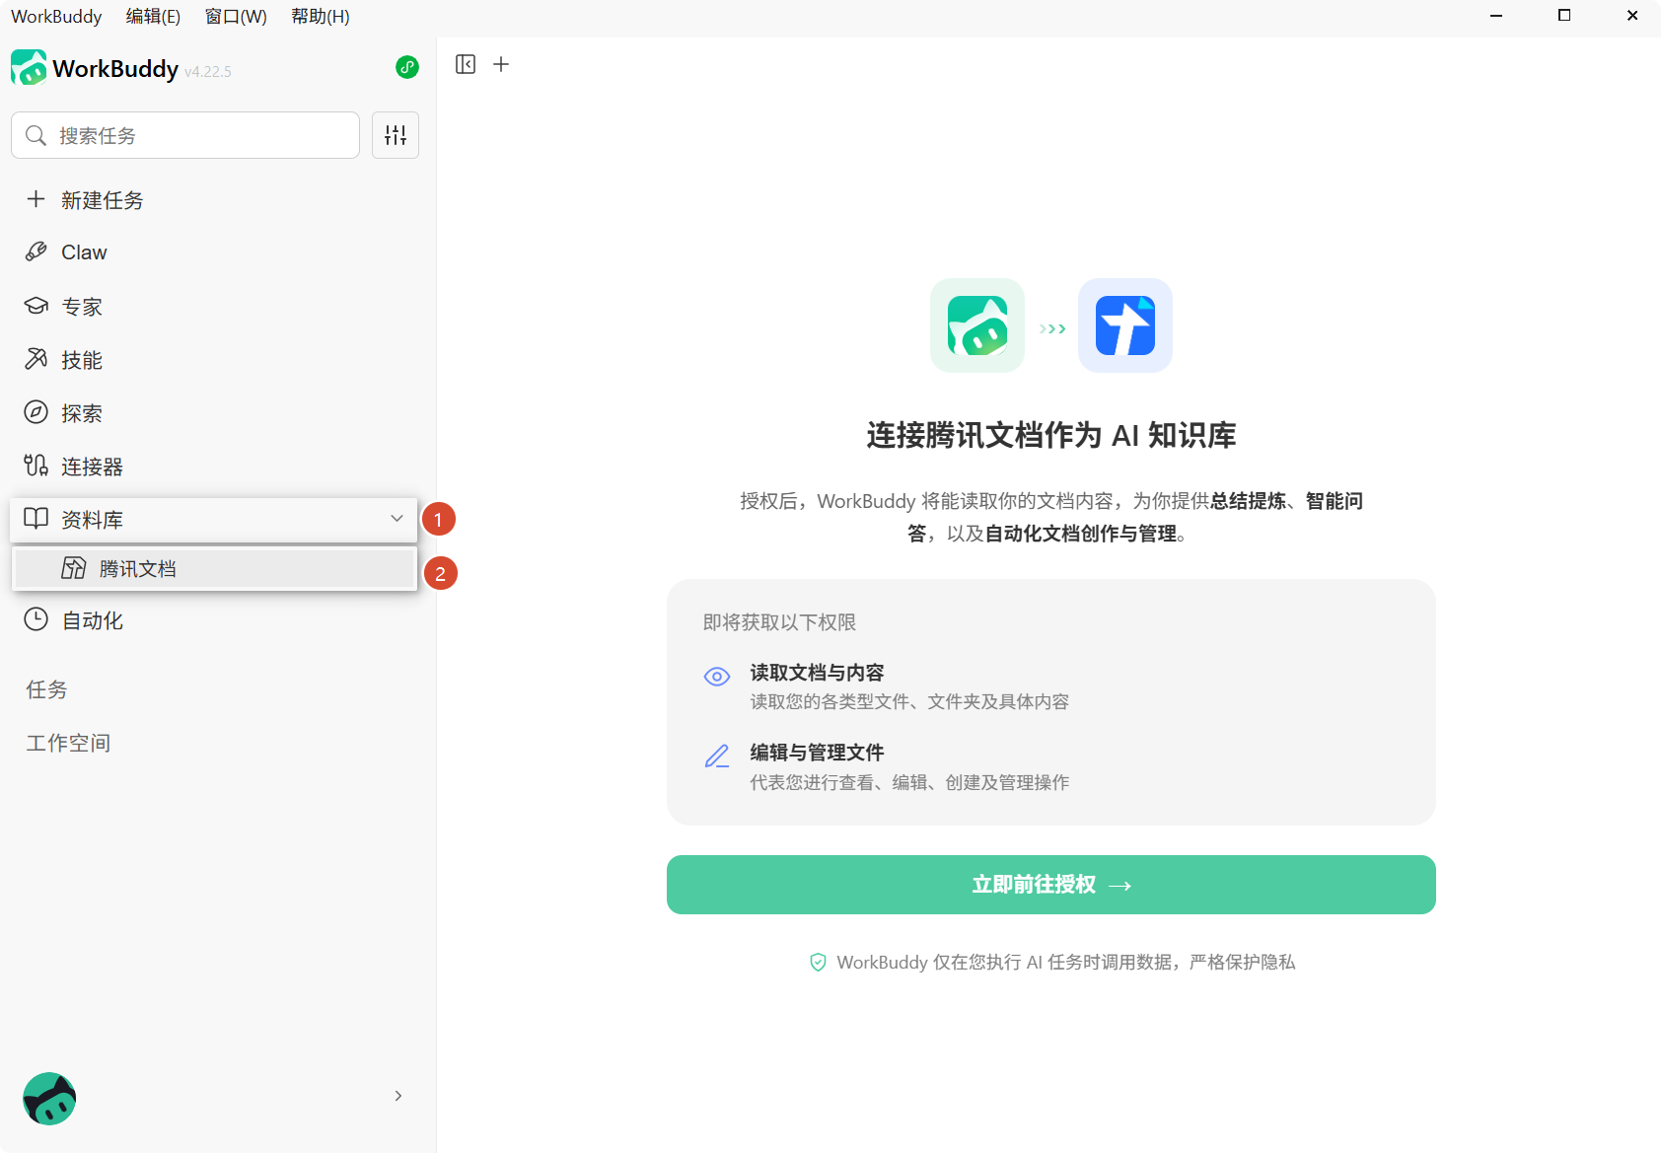Select the 腾讯文档 sub-item
Screen dimensions: 1661x1153
click(214, 569)
